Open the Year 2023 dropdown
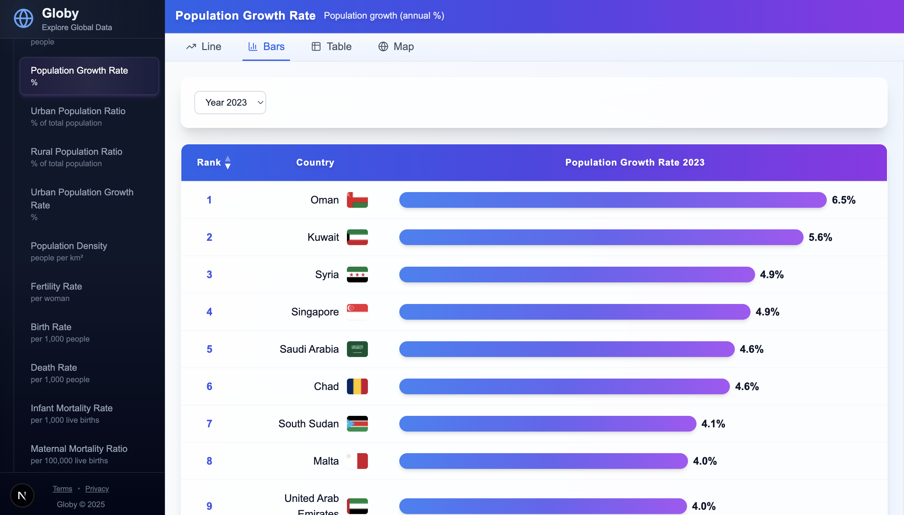Viewport: 904px width, 515px height. [x=230, y=102]
